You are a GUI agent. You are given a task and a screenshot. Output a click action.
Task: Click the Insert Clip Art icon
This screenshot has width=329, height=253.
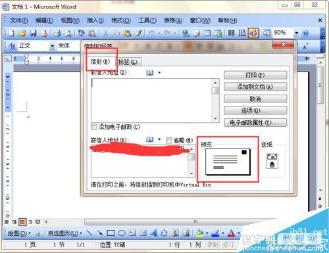[175, 233]
